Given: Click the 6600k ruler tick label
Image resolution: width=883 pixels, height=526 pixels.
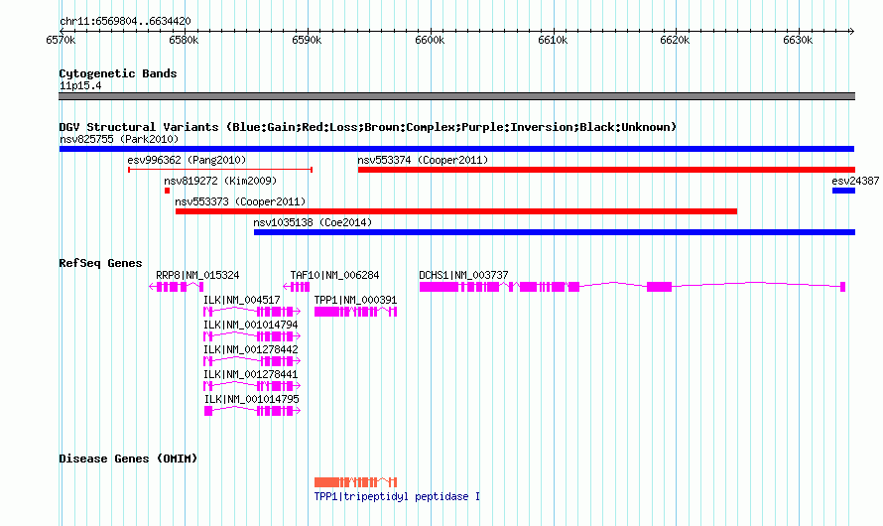Looking at the screenshot, I should [x=430, y=40].
